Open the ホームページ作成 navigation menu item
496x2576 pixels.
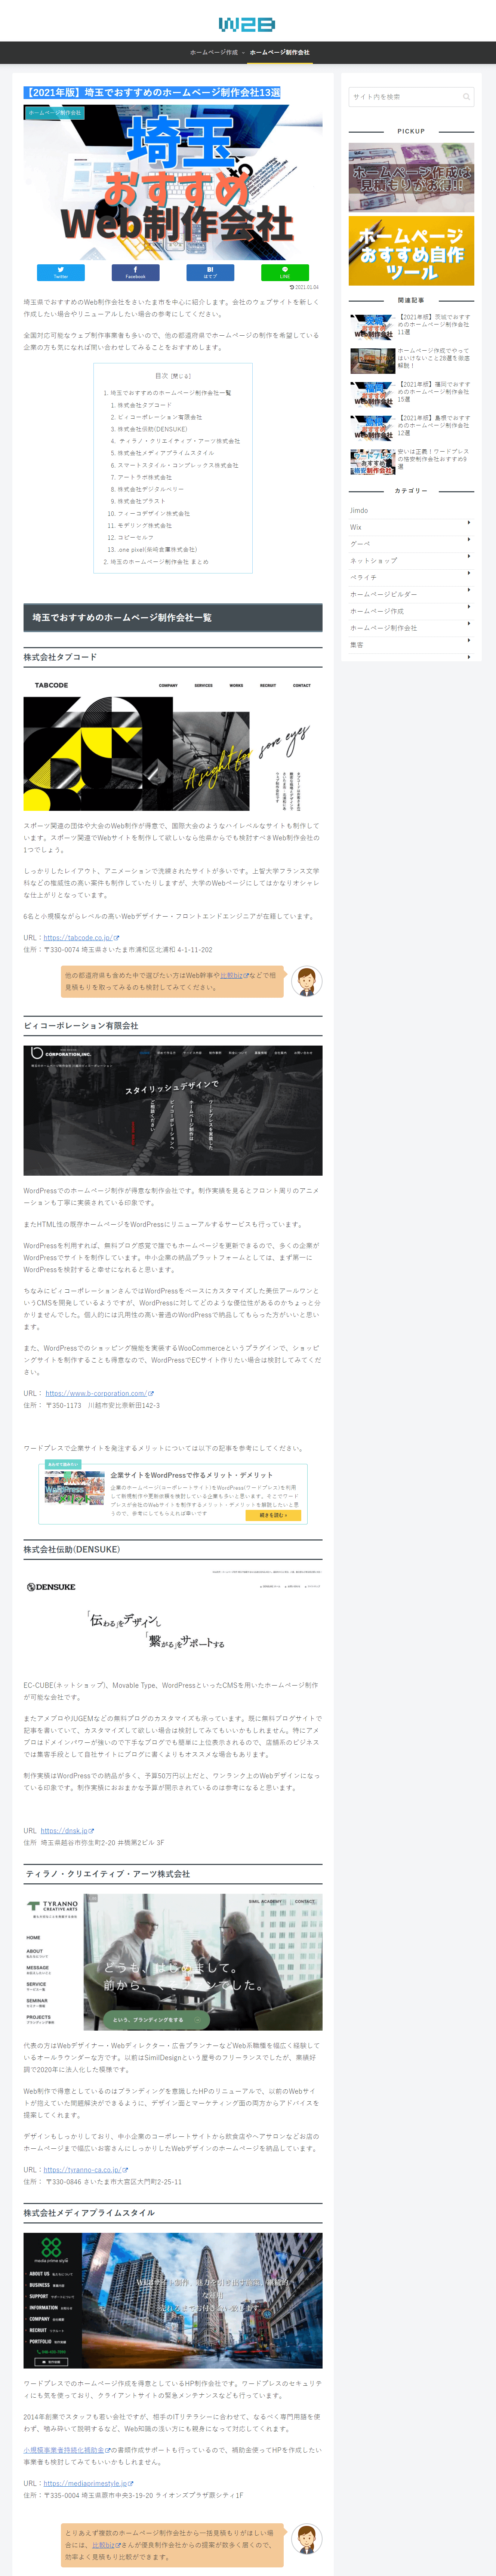coord(214,52)
